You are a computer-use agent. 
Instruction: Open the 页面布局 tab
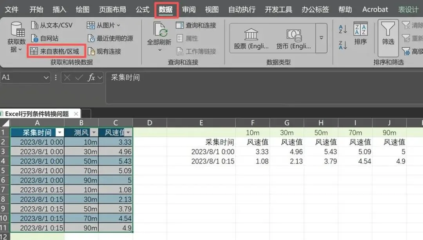pos(112,9)
